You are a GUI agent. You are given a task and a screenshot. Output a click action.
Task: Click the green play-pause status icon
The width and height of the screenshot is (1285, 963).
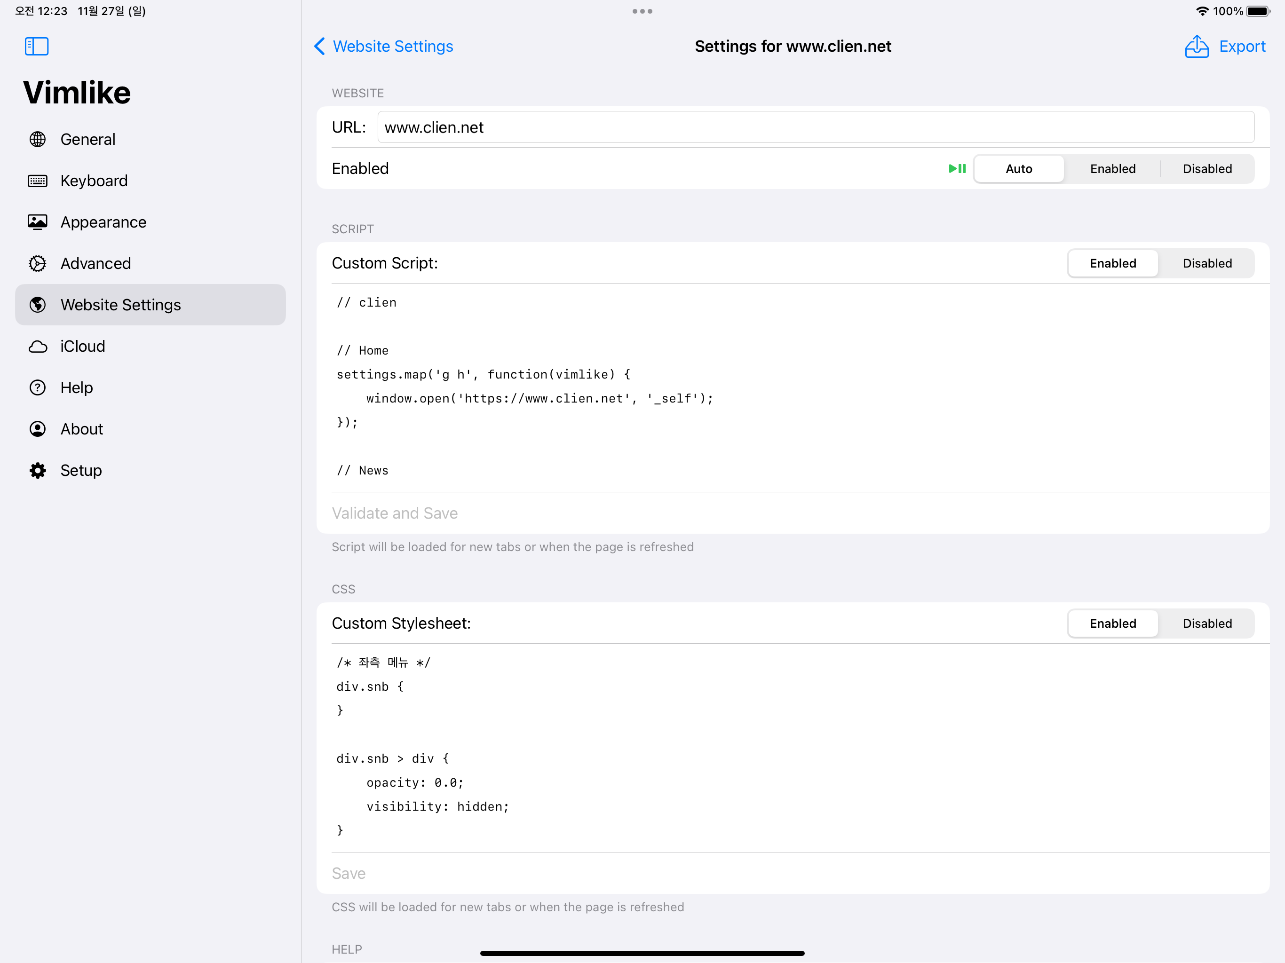957,168
